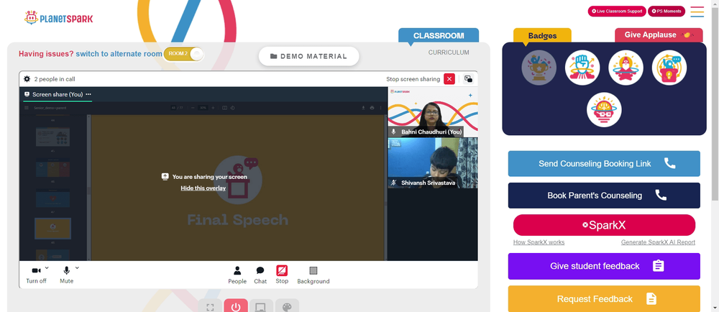Click phone icon on Book Parent's Counseling
Viewport: 719px width, 312px height.
coord(661,195)
